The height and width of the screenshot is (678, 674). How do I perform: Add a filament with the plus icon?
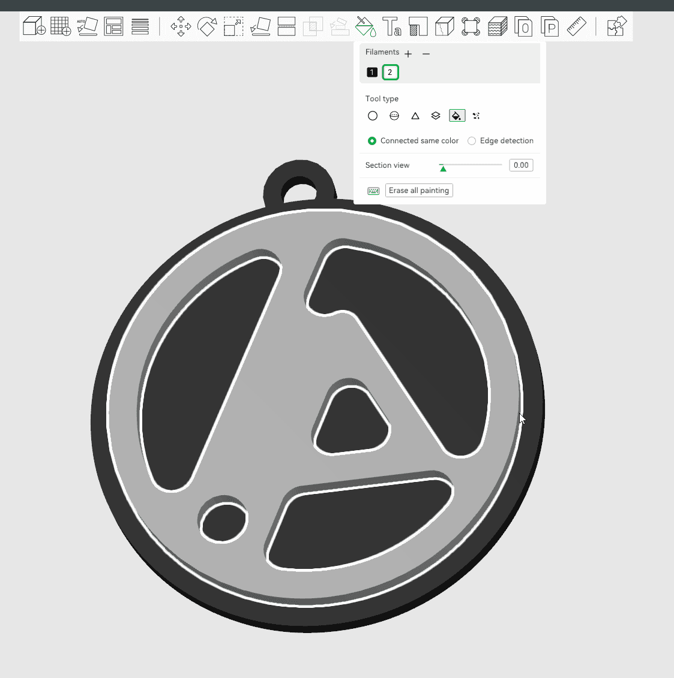(x=408, y=53)
